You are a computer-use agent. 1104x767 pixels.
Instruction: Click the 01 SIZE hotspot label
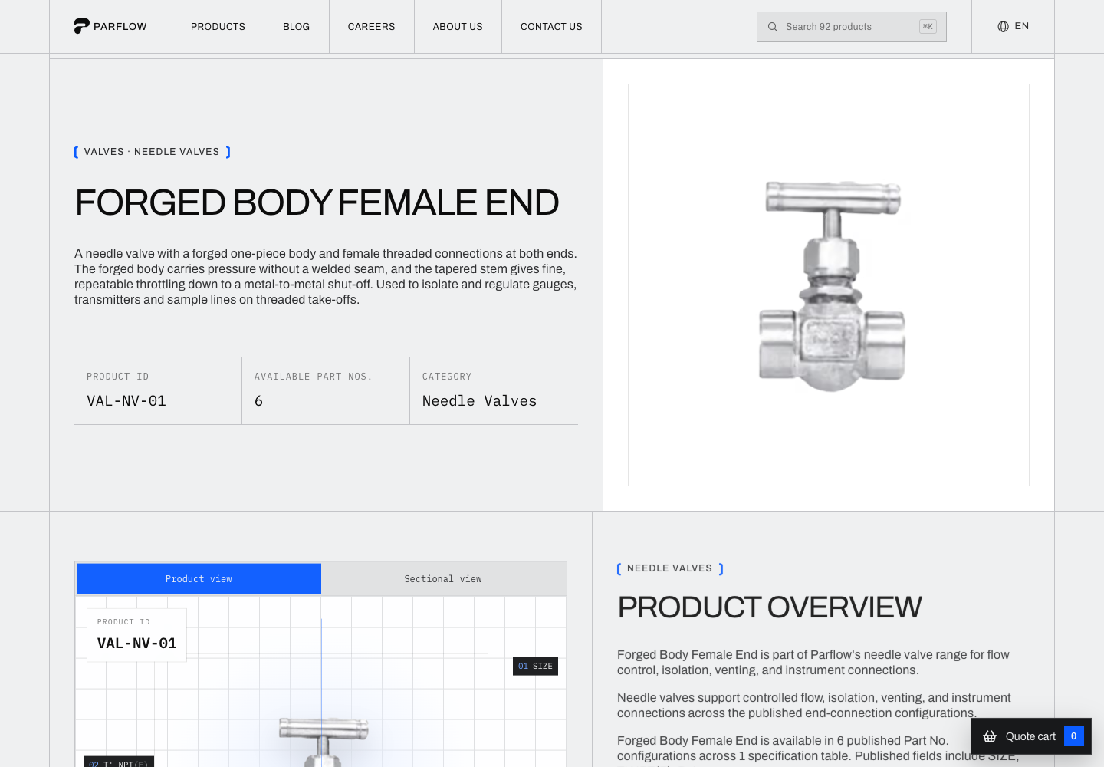click(x=535, y=666)
